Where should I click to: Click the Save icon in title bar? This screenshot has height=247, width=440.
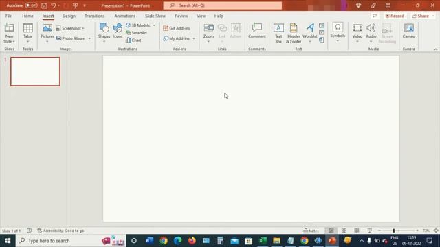coord(44,5)
